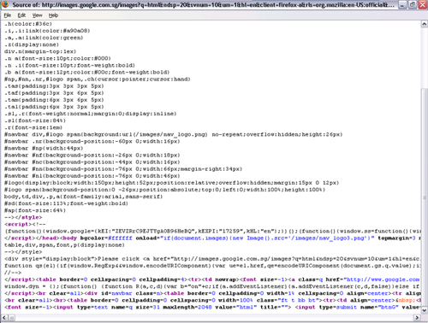Click the vertical scrollbar down arrow
Viewport: 428px width, 323px height.
click(x=425, y=310)
